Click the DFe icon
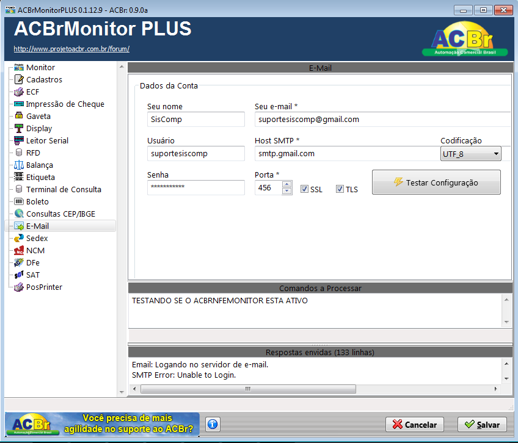518x443 pixels. click(x=19, y=263)
